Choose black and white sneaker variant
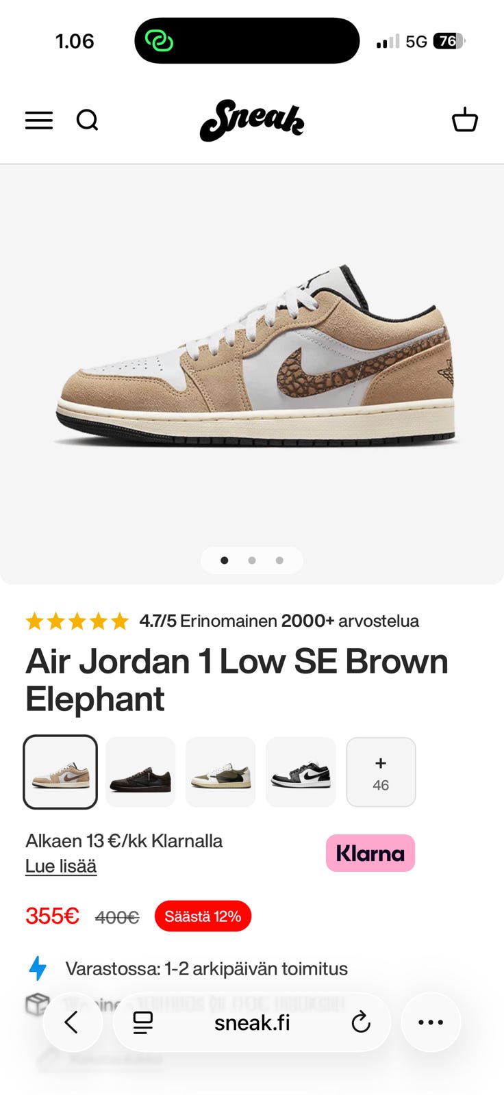504x1095 pixels. pos(301,772)
